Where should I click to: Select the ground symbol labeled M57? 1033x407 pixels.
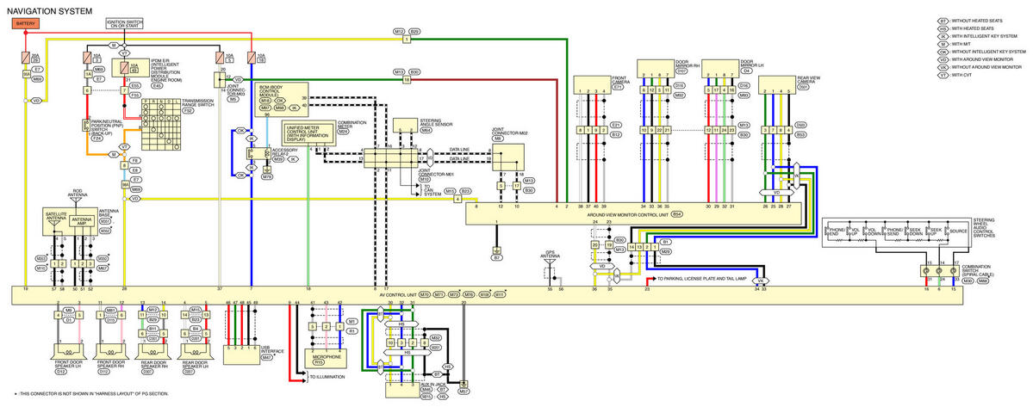pyautogui.click(x=464, y=383)
